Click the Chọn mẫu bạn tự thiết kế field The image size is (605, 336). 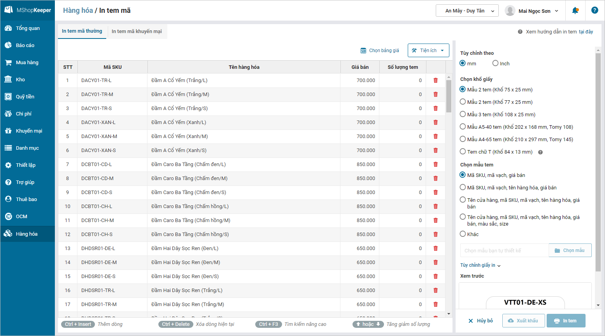(504, 251)
